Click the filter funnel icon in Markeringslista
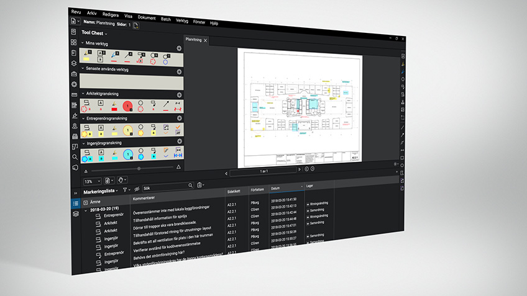The width and height of the screenshot is (527, 296). pos(124,189)
